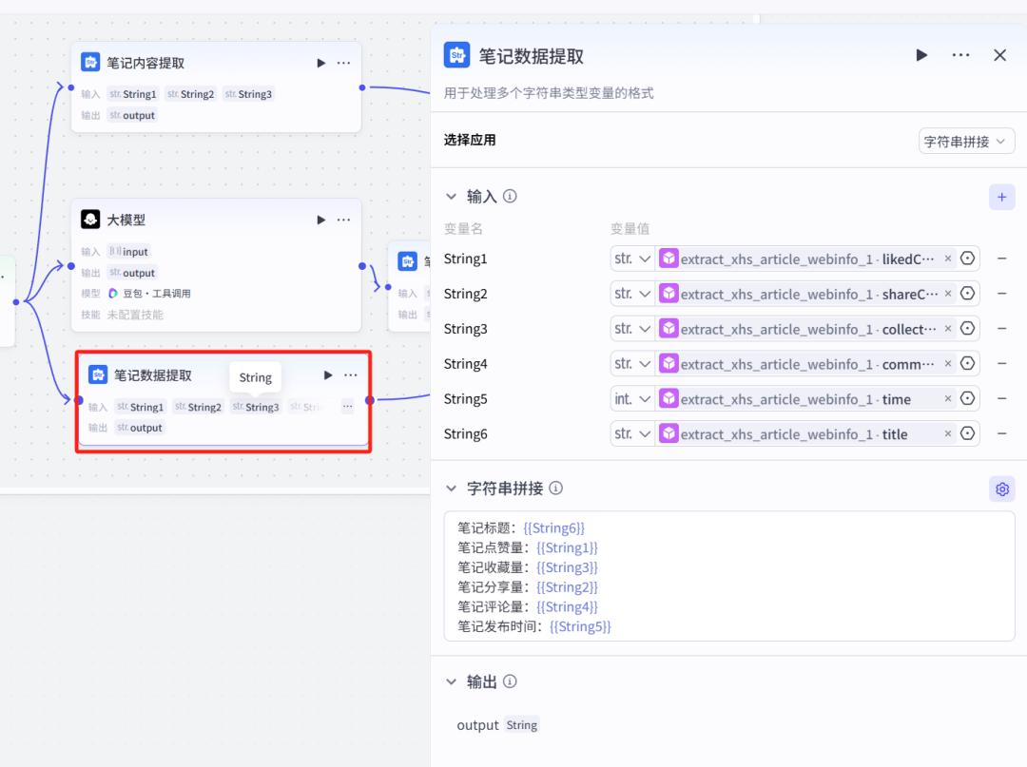The image size is (1027, 767).
Task: Open variable picker for String2
Action: tap(967, 294)
